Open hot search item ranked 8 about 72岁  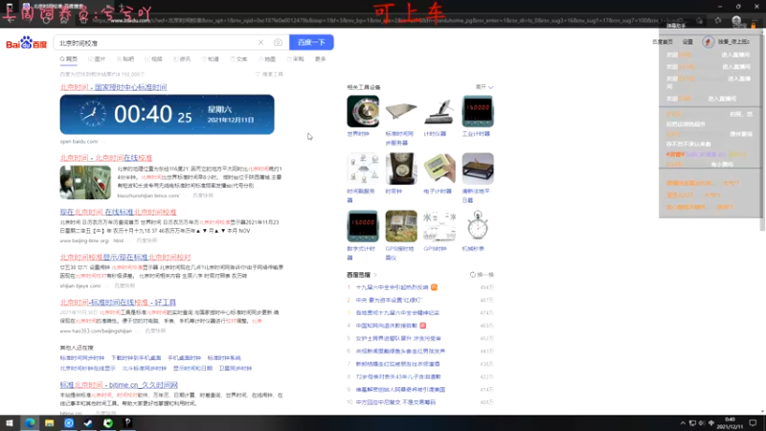coord(398,376)
